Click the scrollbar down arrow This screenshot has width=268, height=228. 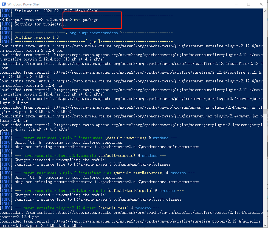[x=265, y=225]
